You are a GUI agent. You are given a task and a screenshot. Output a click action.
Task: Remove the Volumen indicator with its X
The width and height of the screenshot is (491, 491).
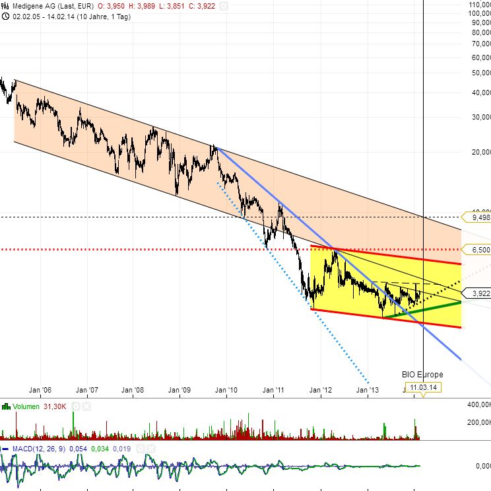[86, 406]
